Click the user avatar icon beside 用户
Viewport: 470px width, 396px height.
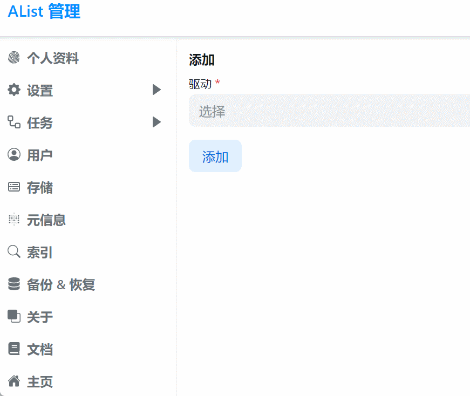pos(13,155)
